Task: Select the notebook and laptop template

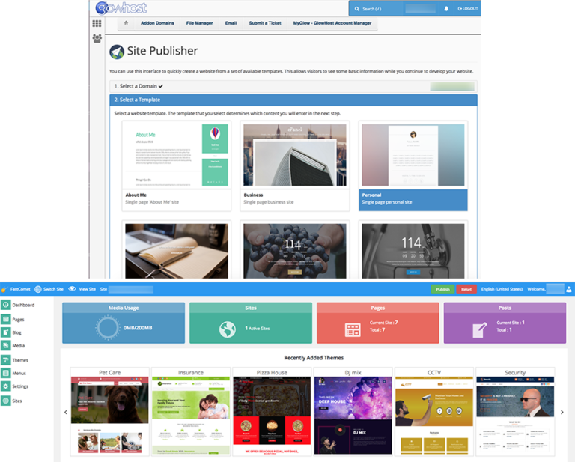Action: point(177,251)
